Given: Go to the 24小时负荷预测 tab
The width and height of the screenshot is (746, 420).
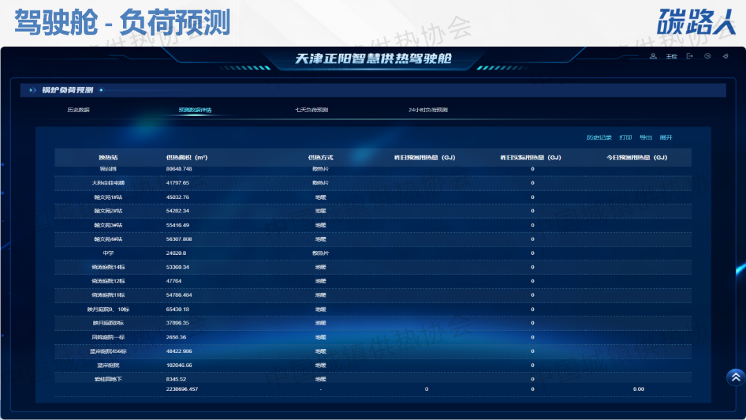Looking at the screenshot, I should click(428, 110).
